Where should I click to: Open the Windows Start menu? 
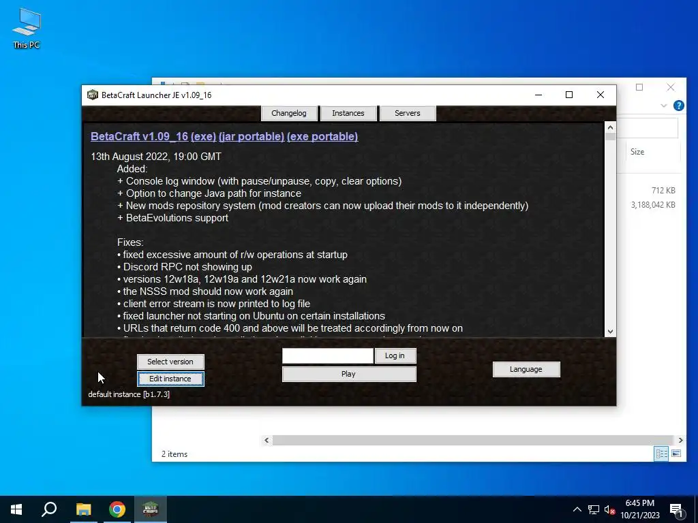16,509
